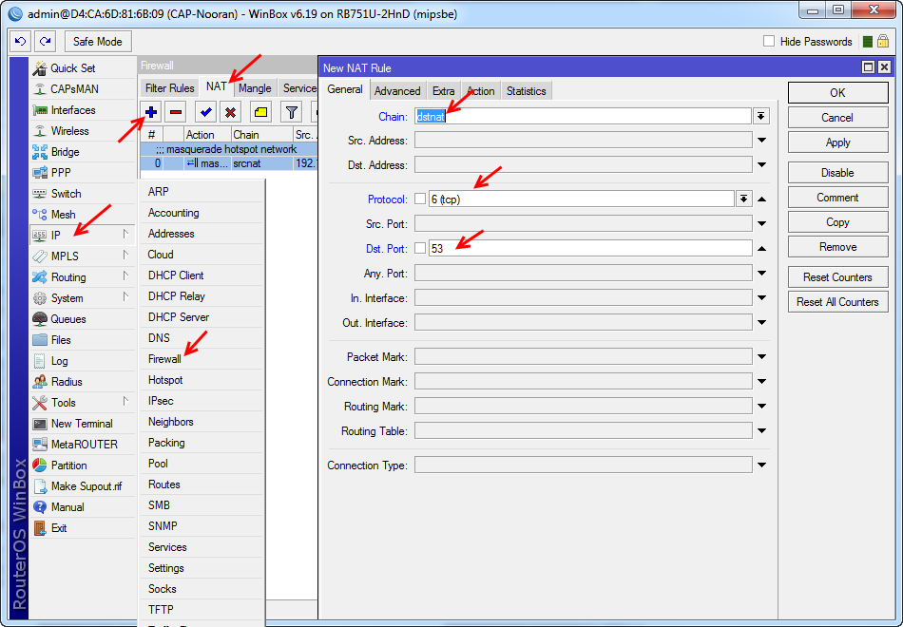Click the Redo arrow icon
Screen dimensions: 903x627
[x=46, y=42]
